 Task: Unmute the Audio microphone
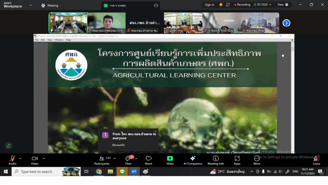click(x=12, y=159)
